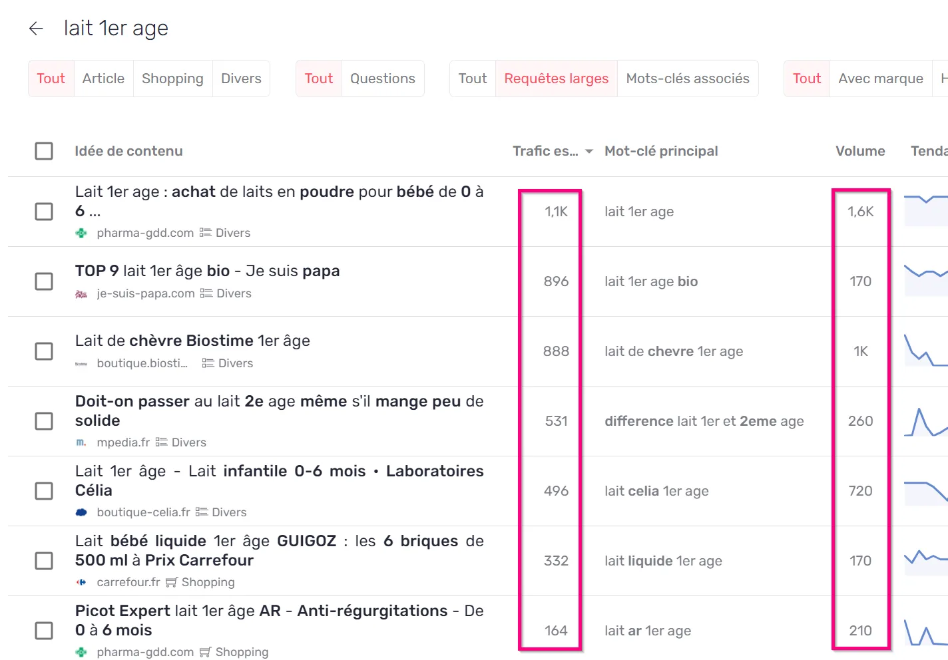The width and height of the screenshot is (948, 660).
Task: Switch to Mots-clés associés
Action: click(x=688, y=79)
